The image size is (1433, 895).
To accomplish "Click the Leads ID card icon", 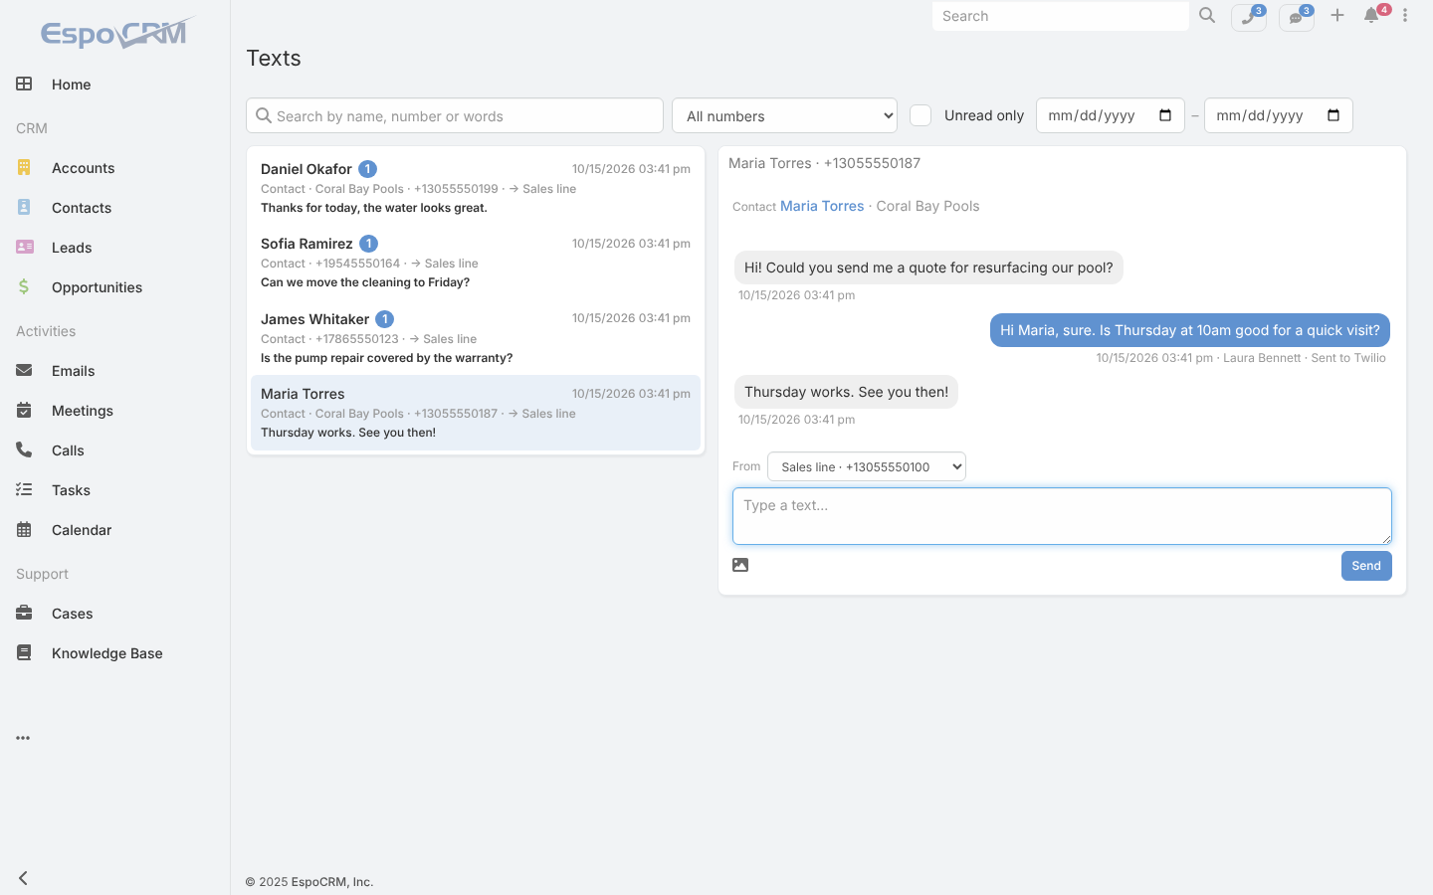I will tap(25, 247).
